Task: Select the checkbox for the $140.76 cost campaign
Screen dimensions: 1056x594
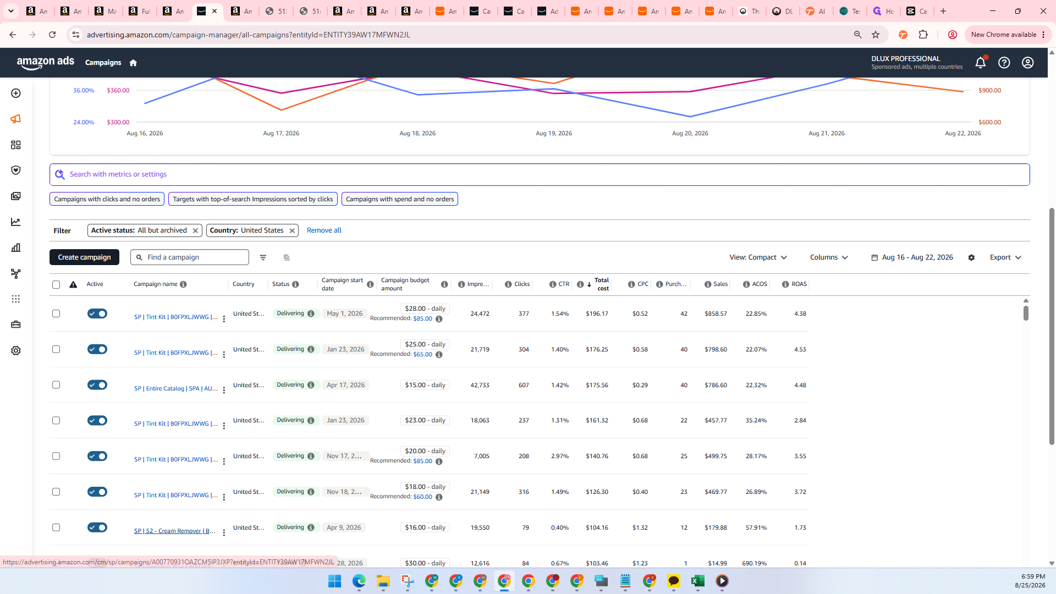Action: [56, 456]
